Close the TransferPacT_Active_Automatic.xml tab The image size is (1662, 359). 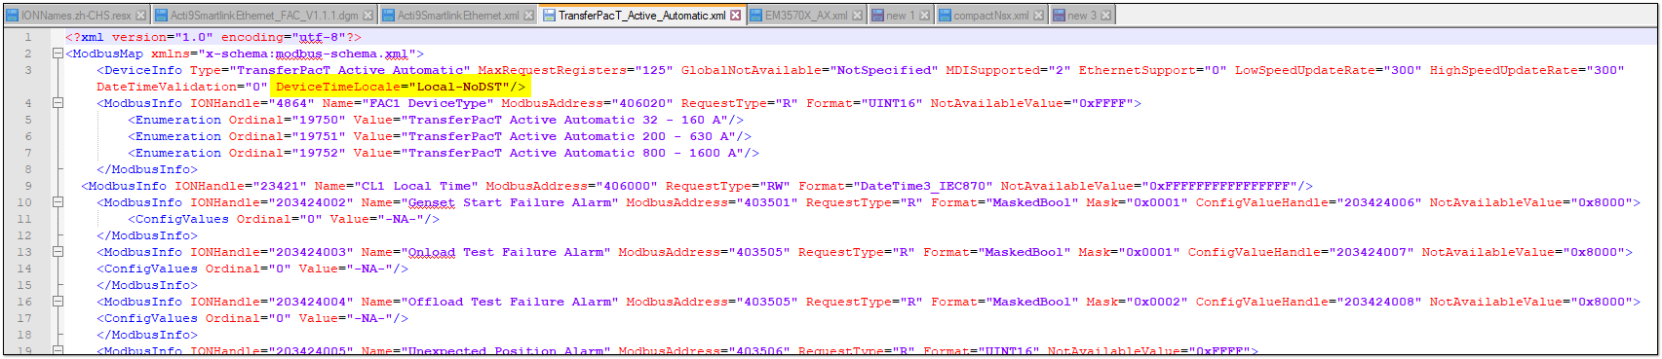(x=735, y=16)
